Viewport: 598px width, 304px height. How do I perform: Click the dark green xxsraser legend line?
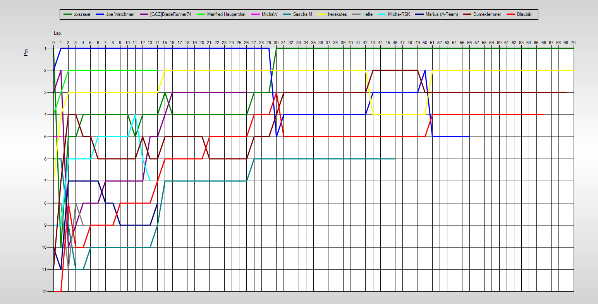tap(67, 14)
